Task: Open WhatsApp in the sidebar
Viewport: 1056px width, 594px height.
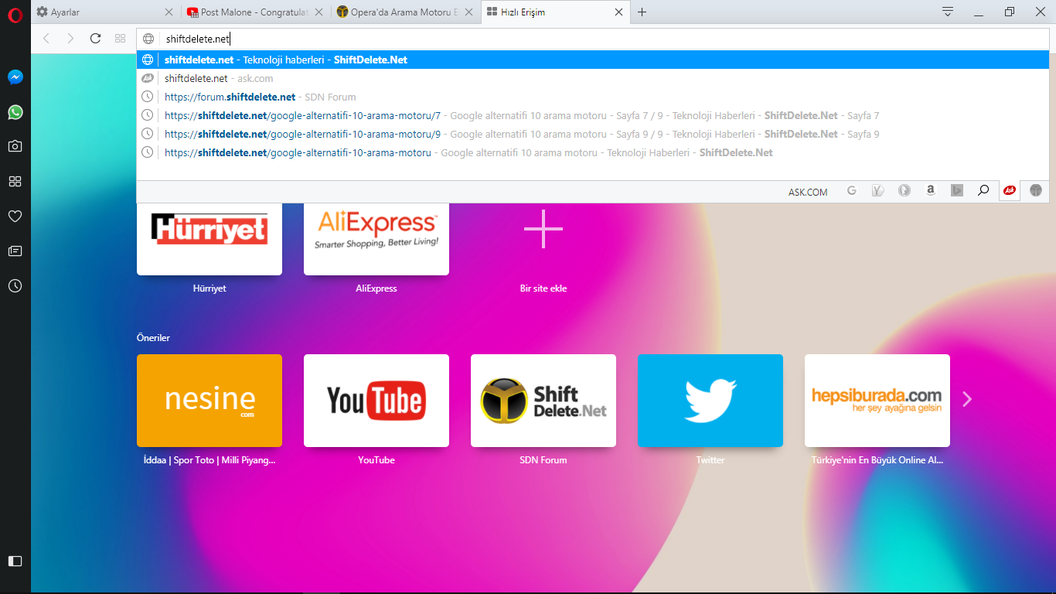Action: [15, 112]
